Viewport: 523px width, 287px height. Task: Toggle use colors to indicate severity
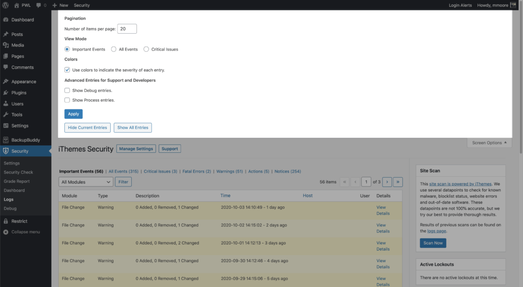point(67,69)
